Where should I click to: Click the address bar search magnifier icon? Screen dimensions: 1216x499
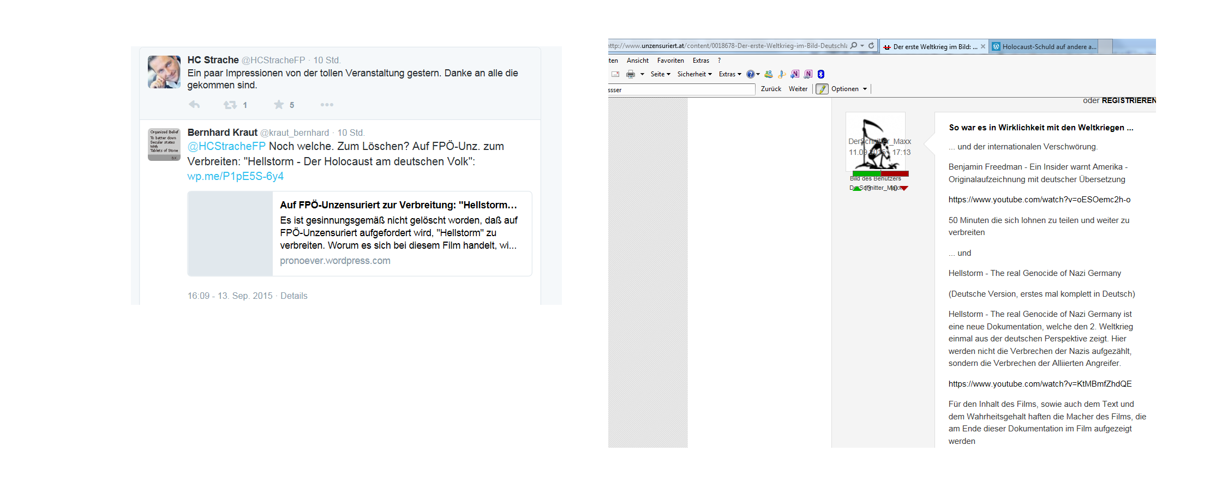pos(854,46)
